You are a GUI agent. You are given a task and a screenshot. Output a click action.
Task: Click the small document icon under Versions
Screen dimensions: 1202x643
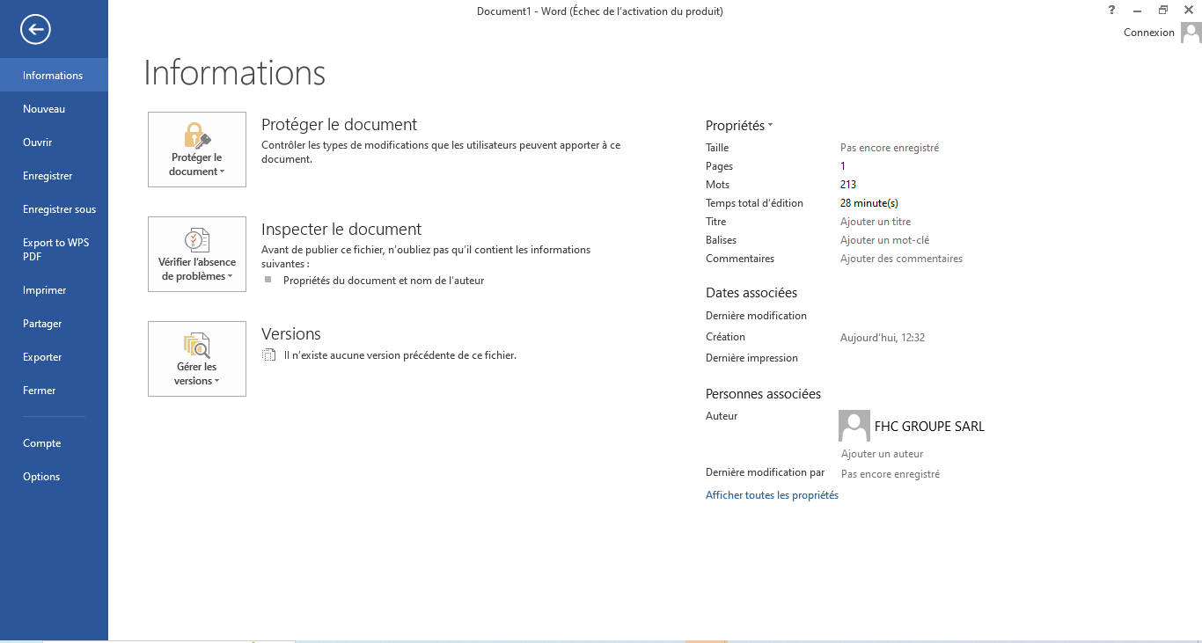(x=269, y=355)
